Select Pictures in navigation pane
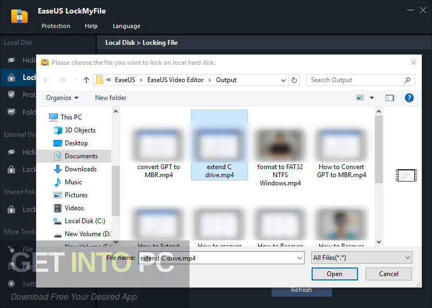Screen dimensions: 432x308 [70, 195]
